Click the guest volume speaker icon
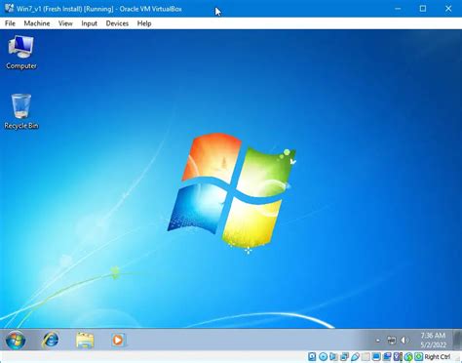The image size is (462, 363). 404,341
